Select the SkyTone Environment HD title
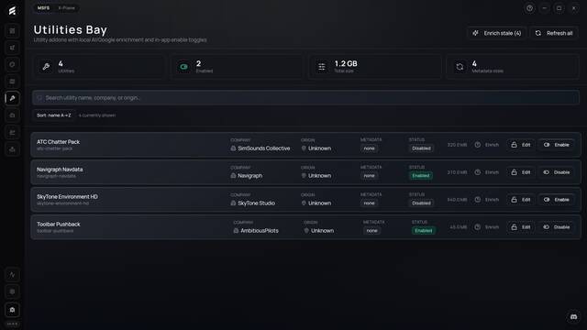The height and width of the screenshot is (330, 587). (x=67, y=196)
